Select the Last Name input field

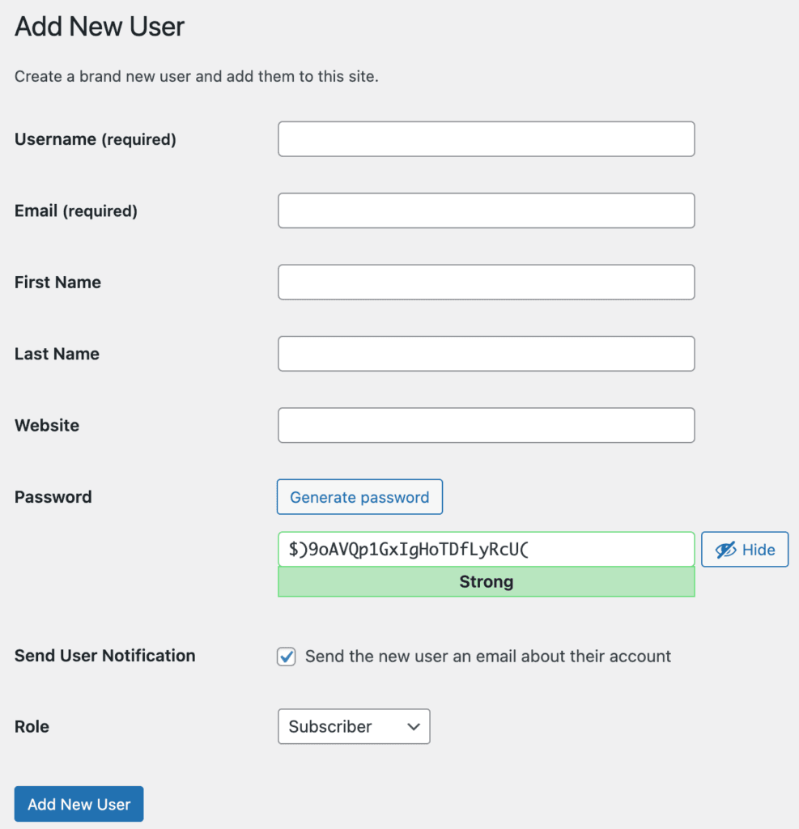[x=486, y=353]
